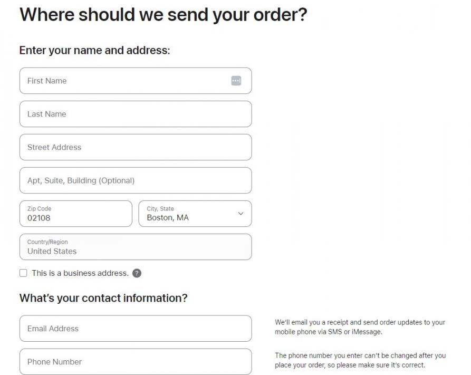Image resolution: width=471 pixels, height=375 pixels.
Task: Click the Boston, MA selected value text
Action: click(x=168, y=218)
